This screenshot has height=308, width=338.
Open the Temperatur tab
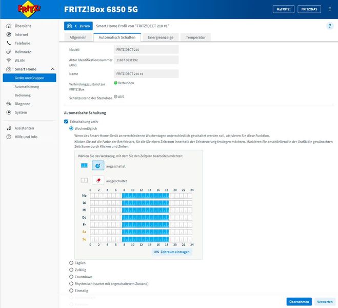click(196, 37)
